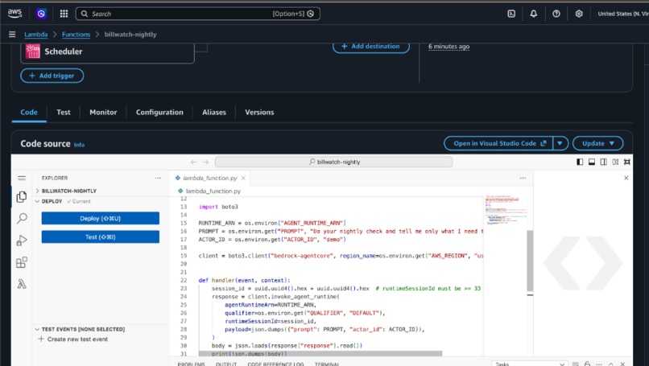Click the Lambda breadcrumb link
Viewport: 649px width, 366px height.
(x=36, y=35)
